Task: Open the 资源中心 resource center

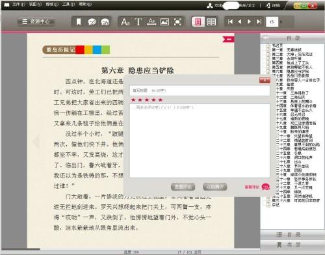Action: 36,21
